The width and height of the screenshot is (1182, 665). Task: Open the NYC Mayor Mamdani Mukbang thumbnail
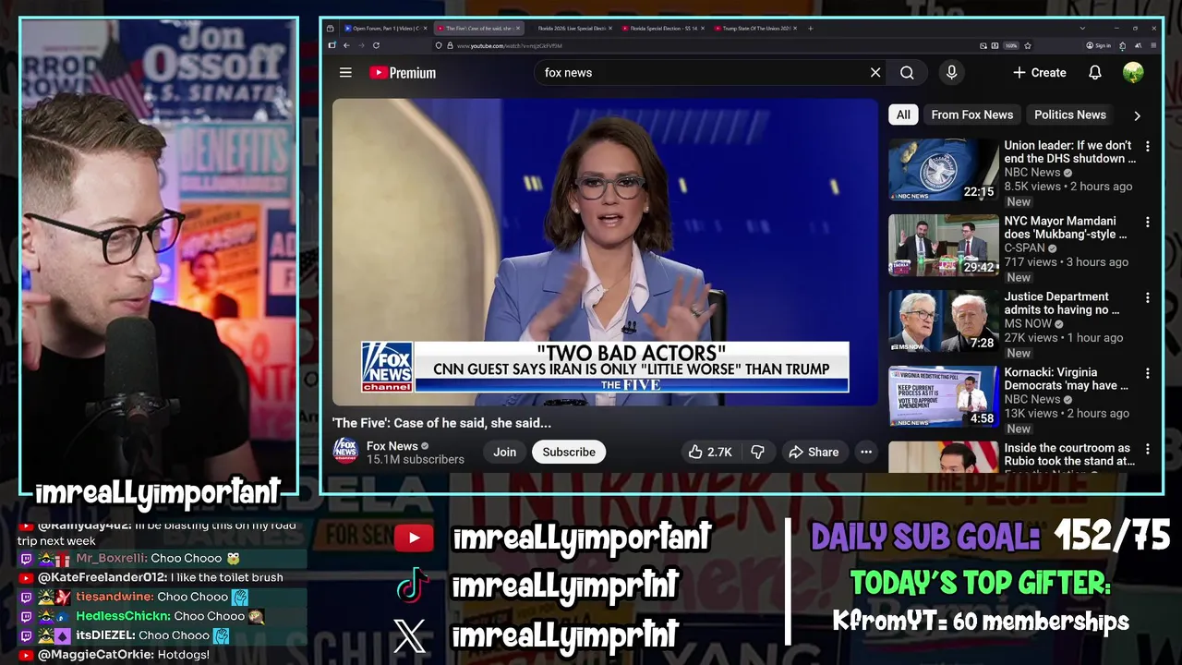[944, 246]
